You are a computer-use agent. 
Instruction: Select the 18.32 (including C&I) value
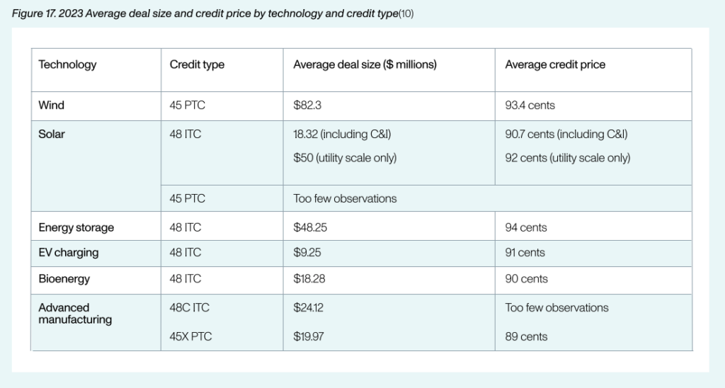tap(342, 134)
